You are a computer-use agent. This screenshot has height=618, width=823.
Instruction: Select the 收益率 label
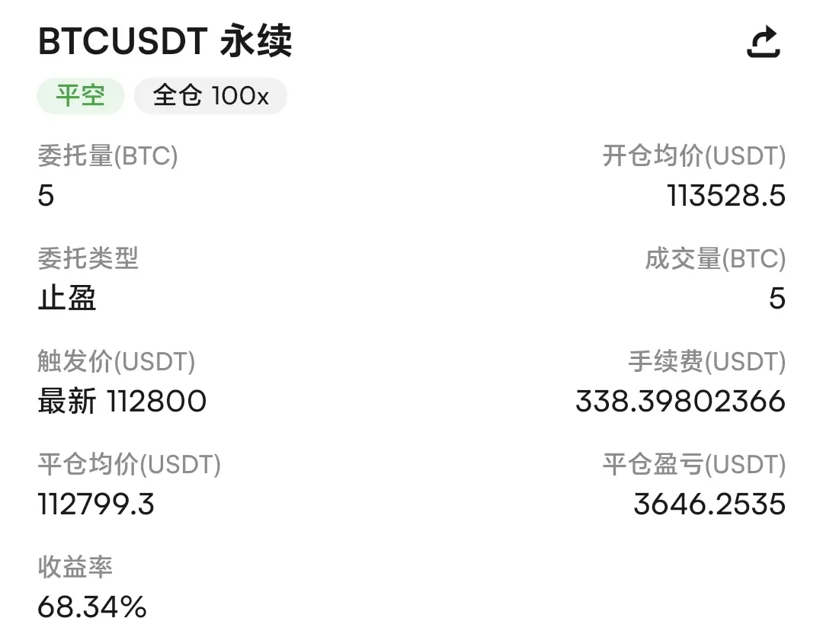(x=75, y=567)
